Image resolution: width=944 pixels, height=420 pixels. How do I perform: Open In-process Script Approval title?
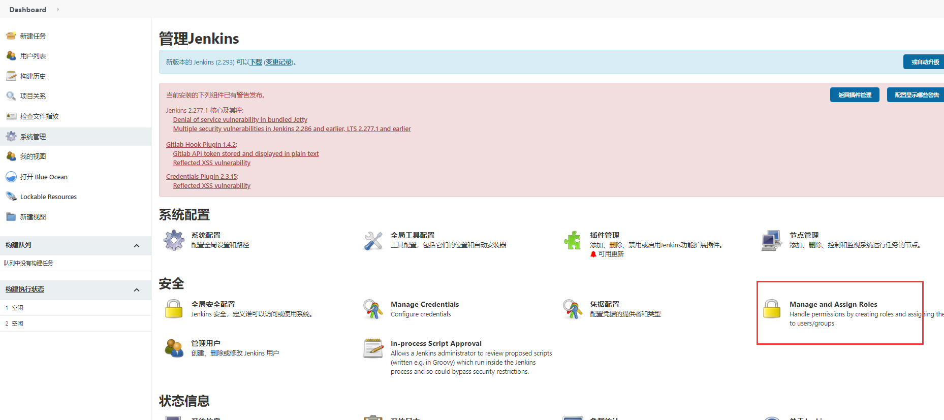436,343
